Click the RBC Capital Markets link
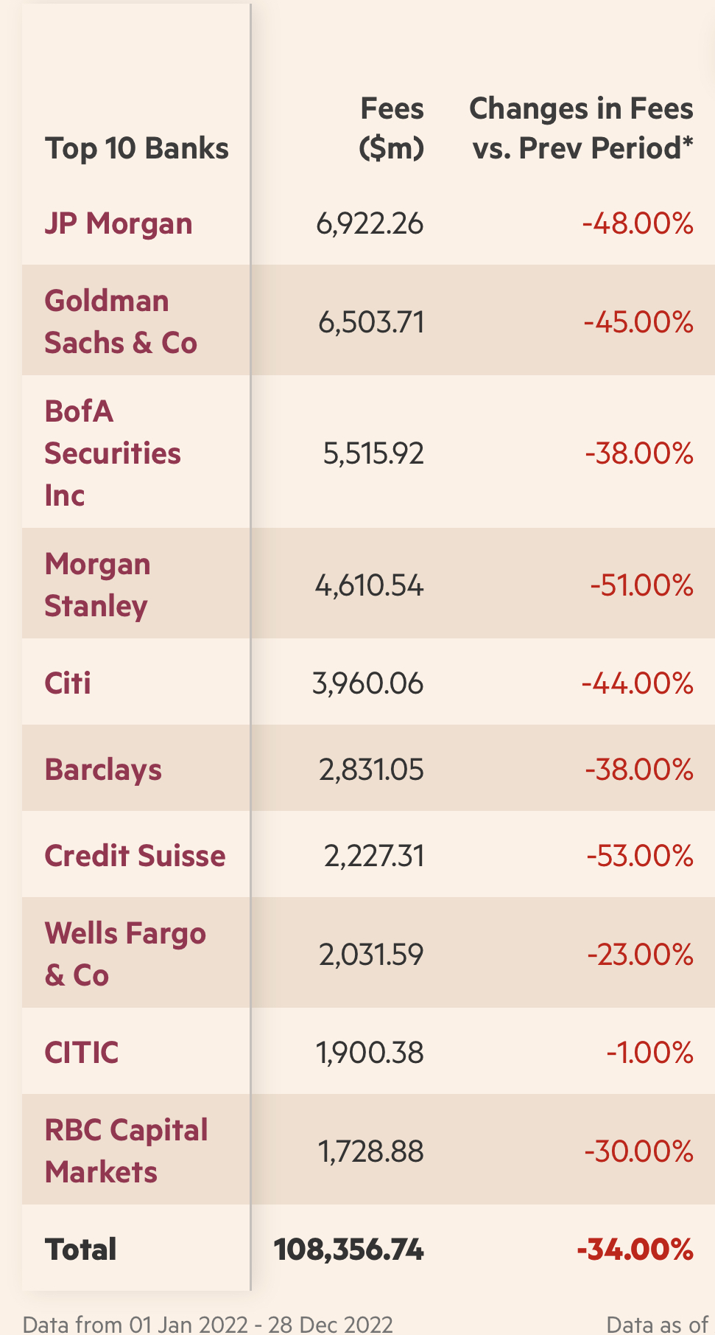 (126, 1150)
